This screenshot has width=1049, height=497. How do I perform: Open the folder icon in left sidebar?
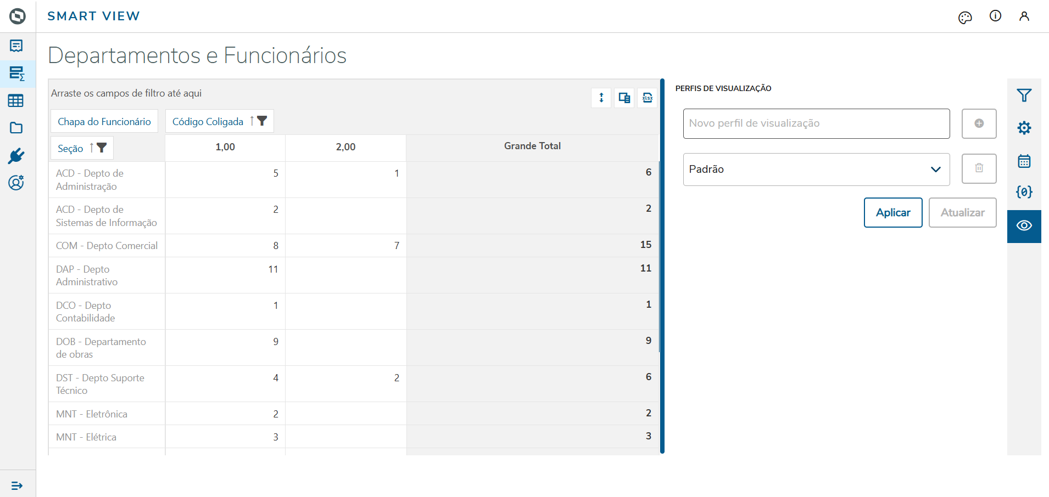coord(16,128)
